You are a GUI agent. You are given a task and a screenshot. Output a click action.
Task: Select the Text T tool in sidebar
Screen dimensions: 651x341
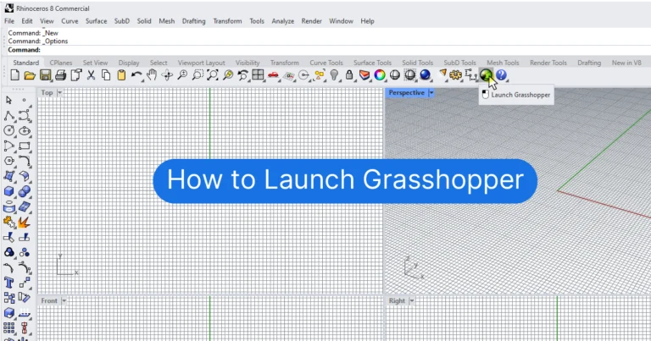click(x=9, y=283)
